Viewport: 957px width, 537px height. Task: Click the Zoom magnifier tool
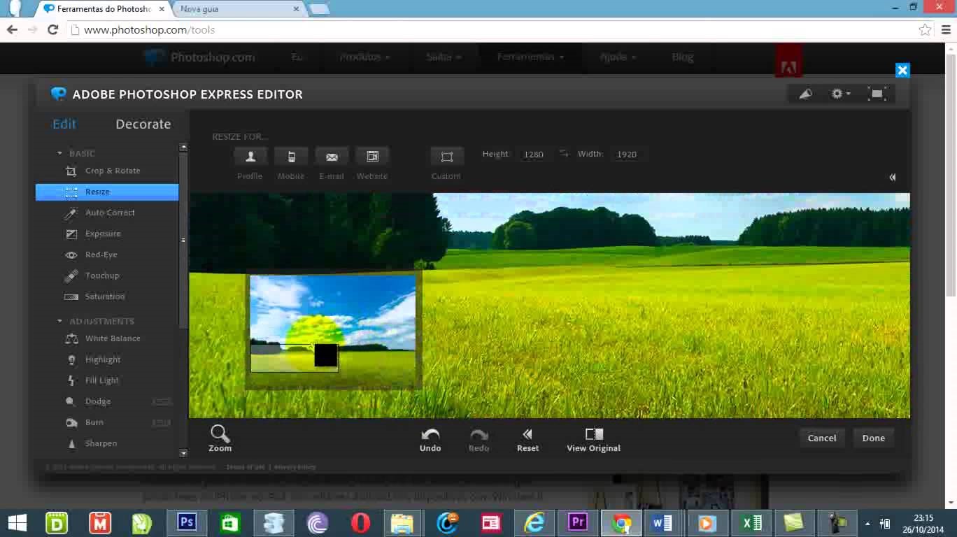point(220,438)
